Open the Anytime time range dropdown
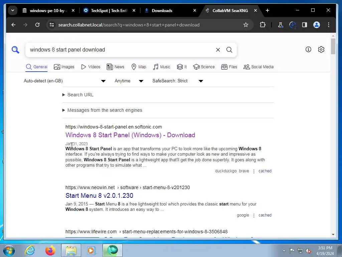The height and width of the screenshot is (257, 342). tap(129, 81)
